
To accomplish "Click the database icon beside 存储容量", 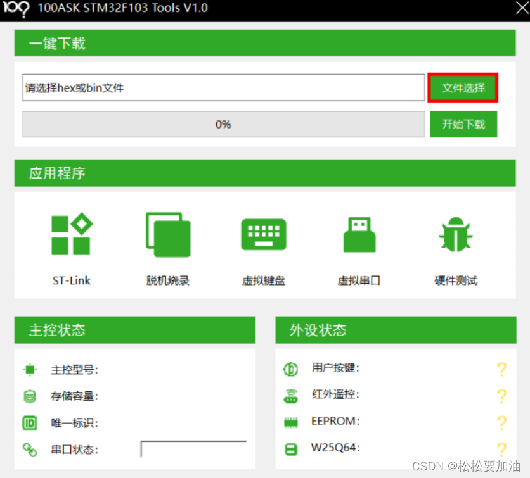I will tap(30, 396).
